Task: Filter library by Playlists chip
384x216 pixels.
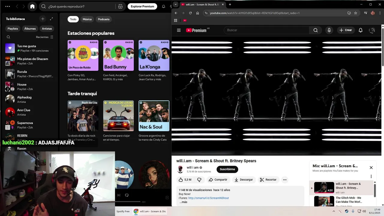Action: click(x=13, y=28)
